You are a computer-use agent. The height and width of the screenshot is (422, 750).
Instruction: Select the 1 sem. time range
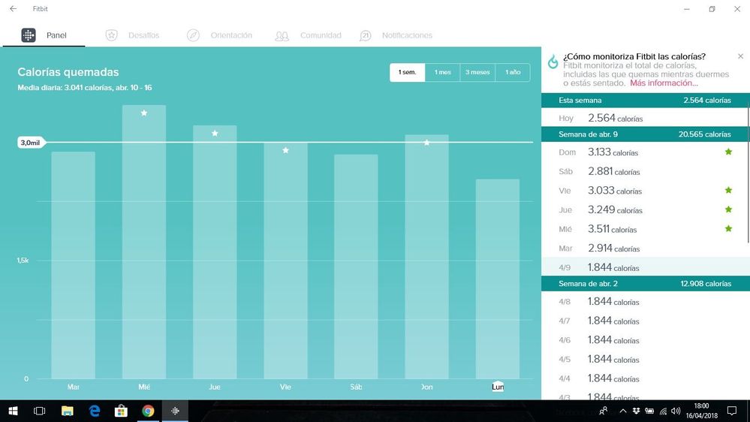(407, 72)
